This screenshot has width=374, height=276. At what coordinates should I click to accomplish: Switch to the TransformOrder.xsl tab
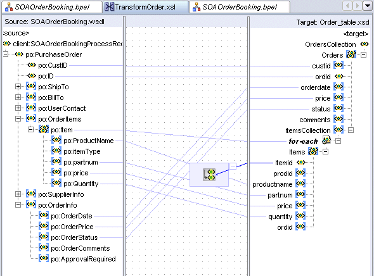coord(145,7)
